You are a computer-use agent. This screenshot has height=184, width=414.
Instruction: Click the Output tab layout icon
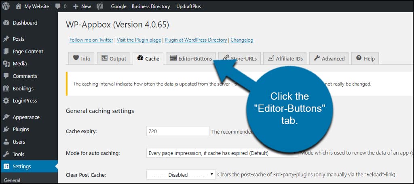tap(105, 58)
